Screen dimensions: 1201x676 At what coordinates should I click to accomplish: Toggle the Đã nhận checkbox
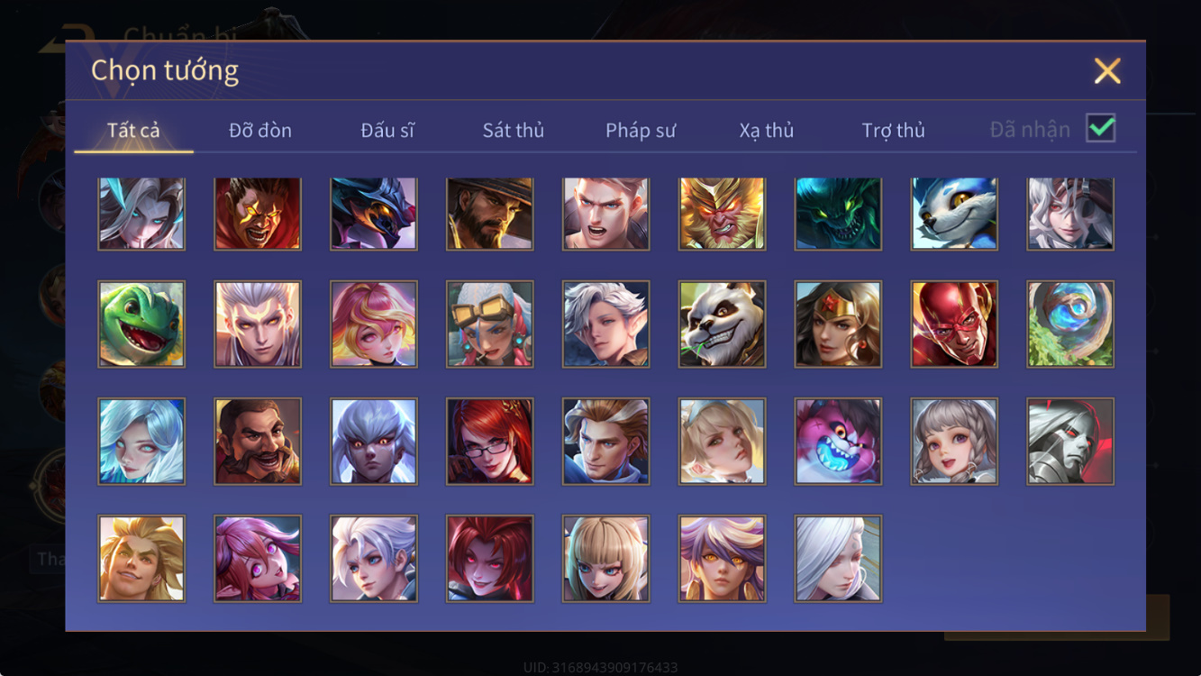1101,129
